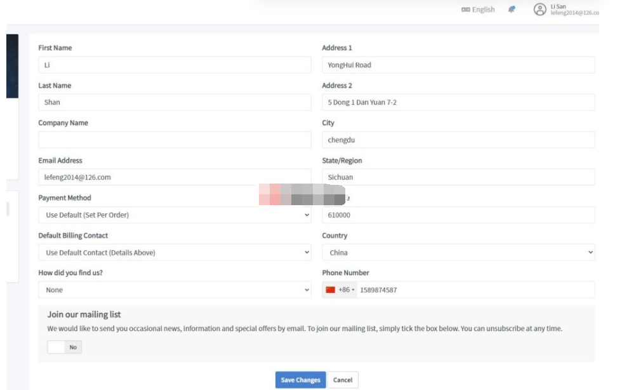
Task: Toggle the mailing list switch
Action: tap(64, 347)
